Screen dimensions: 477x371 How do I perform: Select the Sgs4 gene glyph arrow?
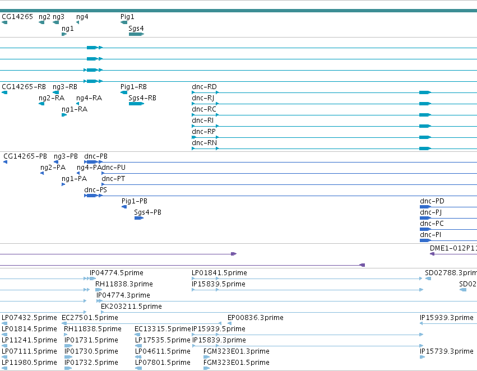136,34
